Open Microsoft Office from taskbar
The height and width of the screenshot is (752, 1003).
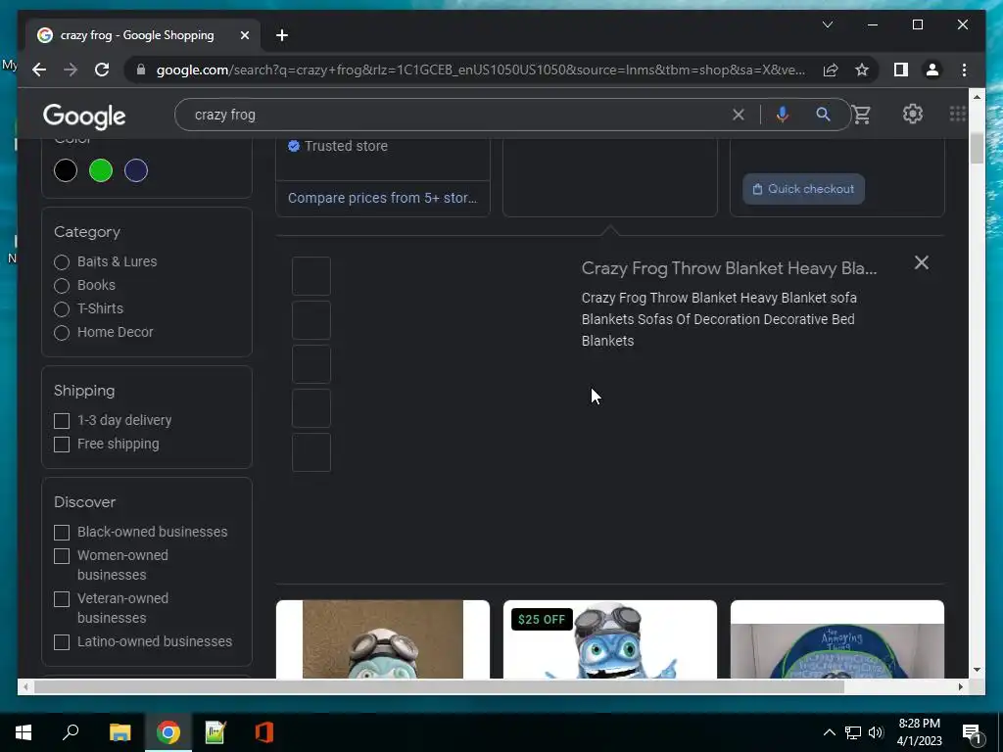point(264,732)
